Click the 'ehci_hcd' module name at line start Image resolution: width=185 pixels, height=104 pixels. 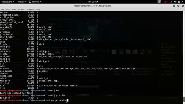pyautogui.click(x=5, y=61)
